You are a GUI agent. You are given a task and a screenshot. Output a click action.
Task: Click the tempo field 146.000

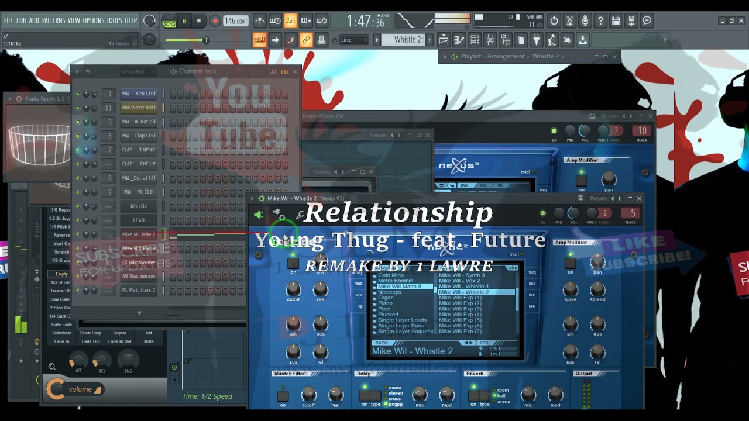coord(235,21)
